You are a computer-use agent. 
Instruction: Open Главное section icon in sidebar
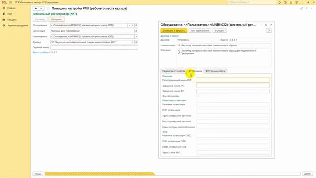pos(4,8)
